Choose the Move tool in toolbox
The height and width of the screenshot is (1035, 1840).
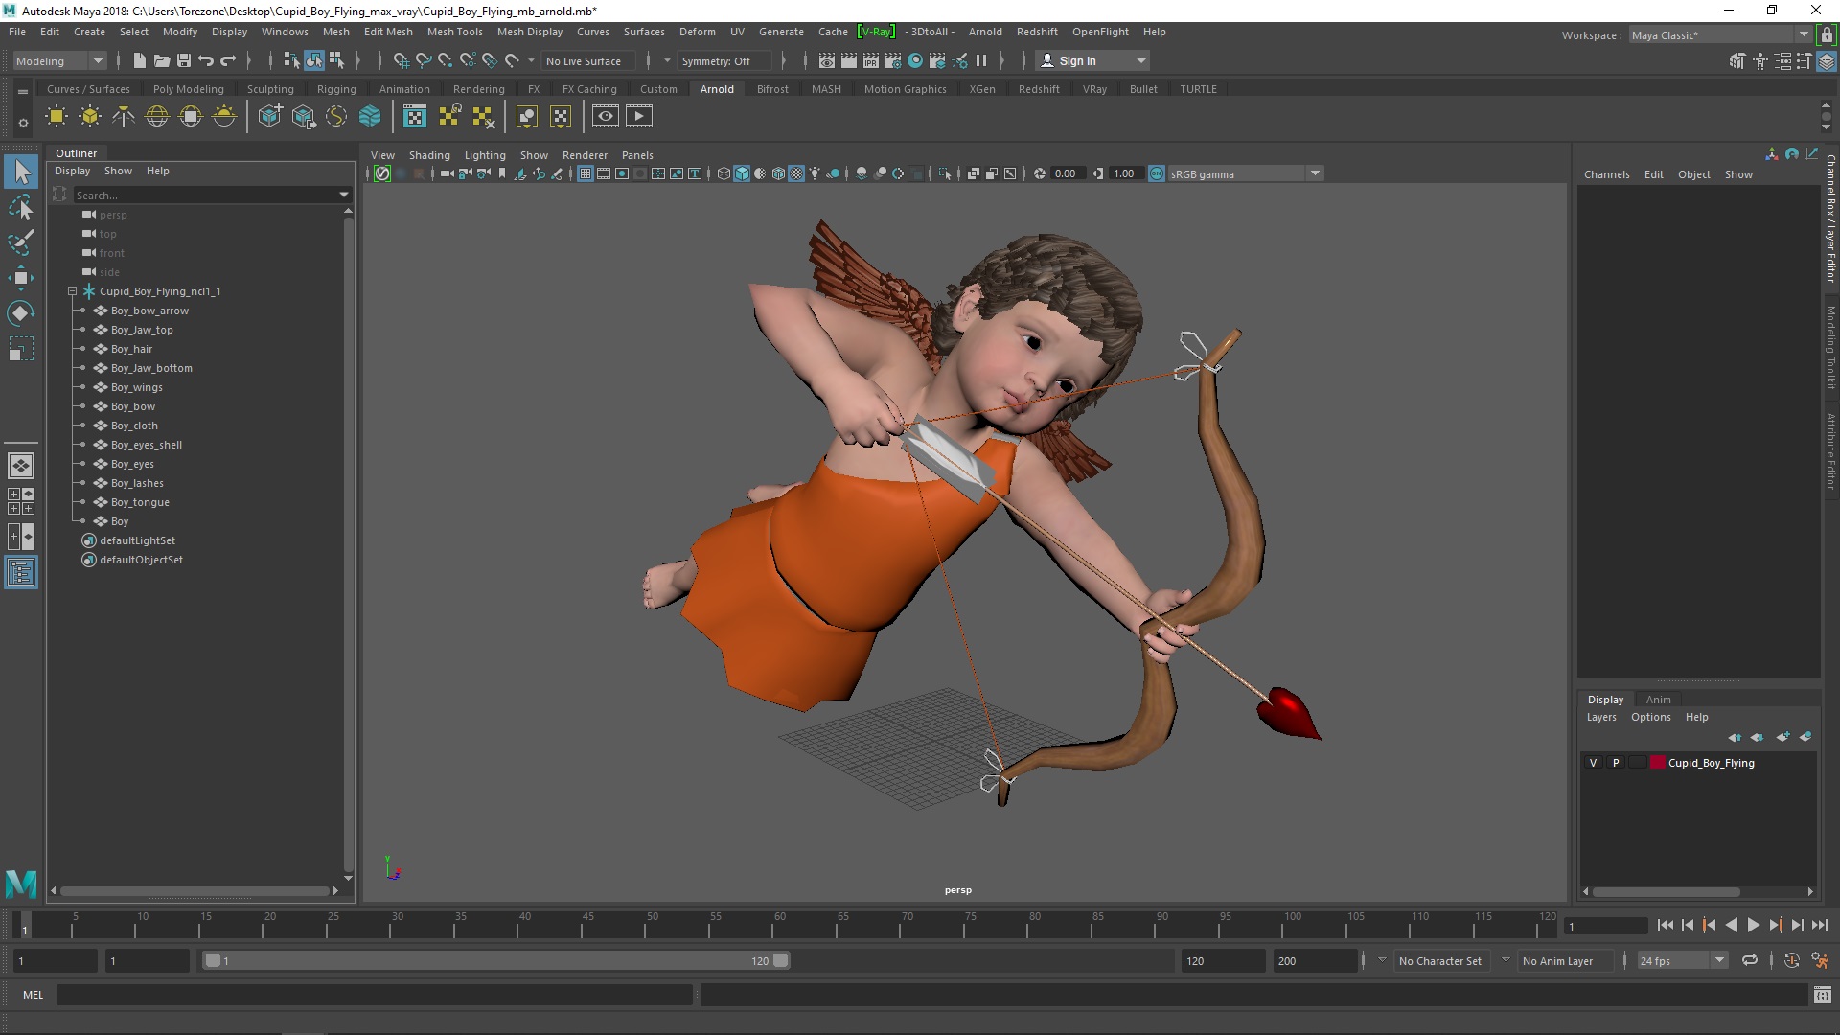(21, 279)
